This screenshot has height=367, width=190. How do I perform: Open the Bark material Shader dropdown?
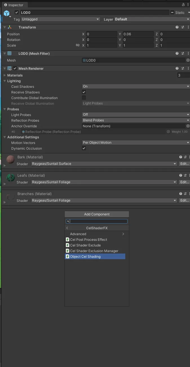point(104,164)
